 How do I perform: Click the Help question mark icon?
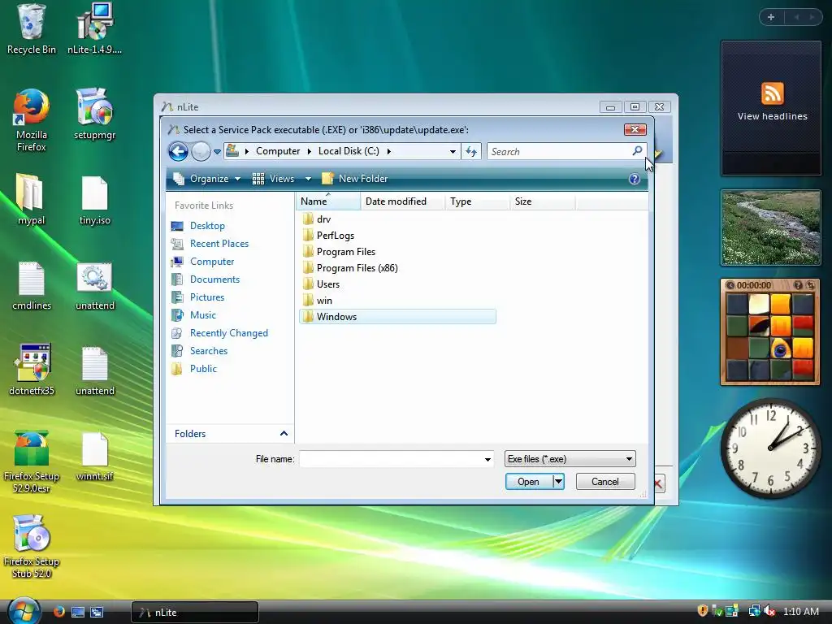point(634,179)
